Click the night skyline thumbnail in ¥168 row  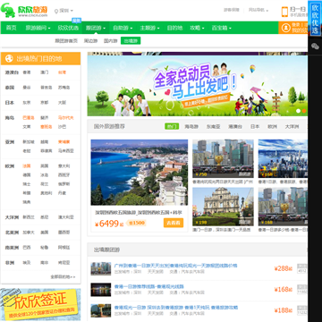coord(101,290)
